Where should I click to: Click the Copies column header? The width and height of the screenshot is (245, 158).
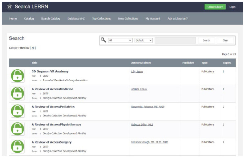(227, 63)
